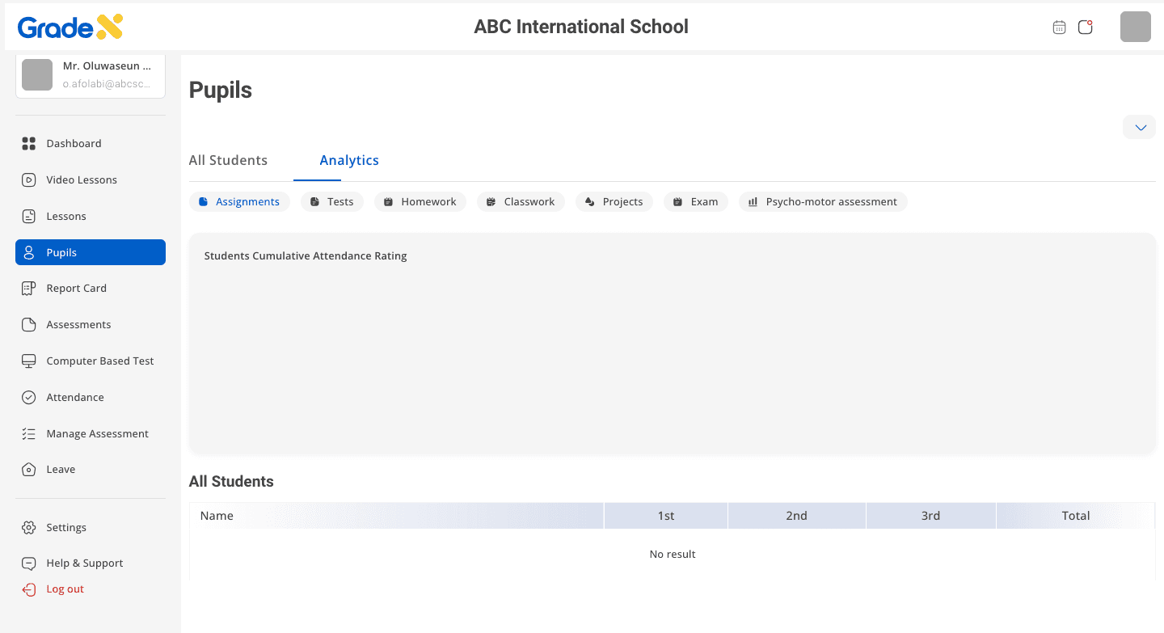
Task: Expand the chevron above the Analytics panel
Action: tap(1139, 127)
